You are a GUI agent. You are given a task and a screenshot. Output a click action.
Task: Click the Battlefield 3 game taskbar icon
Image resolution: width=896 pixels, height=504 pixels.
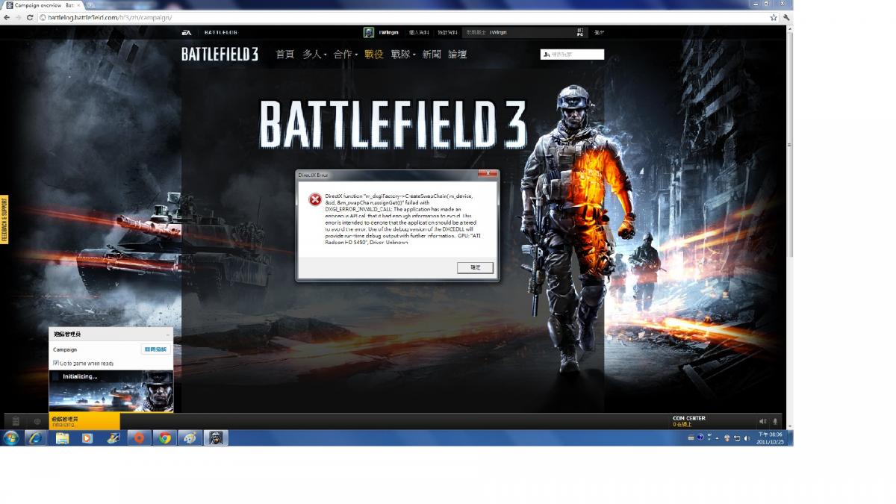click(214, 438)
